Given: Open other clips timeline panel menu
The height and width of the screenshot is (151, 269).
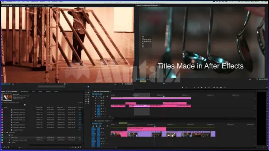Looking at the screenshot, I should 111,91.
